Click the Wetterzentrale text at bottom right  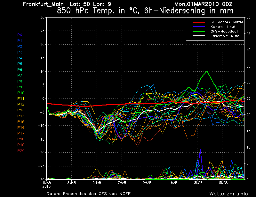[x=228, y=193]
